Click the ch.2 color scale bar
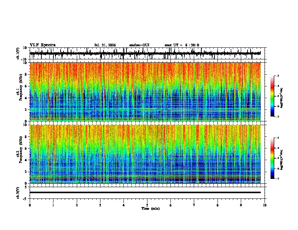298x230 pixels. 272,158
